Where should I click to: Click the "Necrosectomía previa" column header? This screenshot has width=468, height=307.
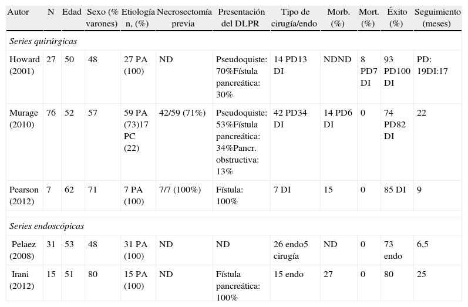(x=183, y=18)
